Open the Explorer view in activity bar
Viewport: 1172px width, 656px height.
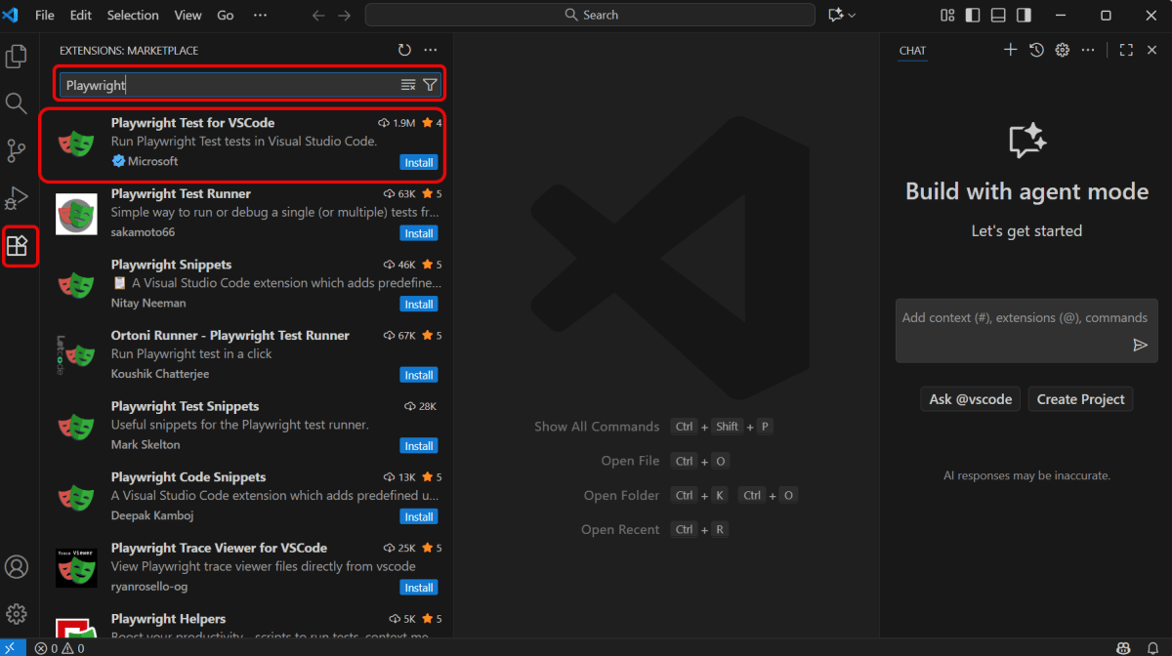pos(17,57)
